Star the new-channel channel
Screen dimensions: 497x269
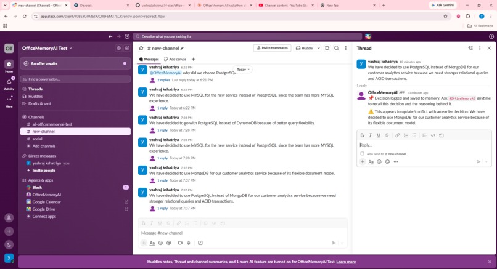[x=141, y=48]
